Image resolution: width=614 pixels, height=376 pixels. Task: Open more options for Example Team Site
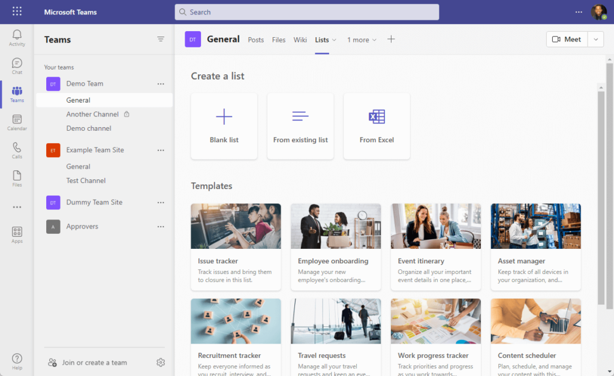pyautogui.click(x=161, y=151)
